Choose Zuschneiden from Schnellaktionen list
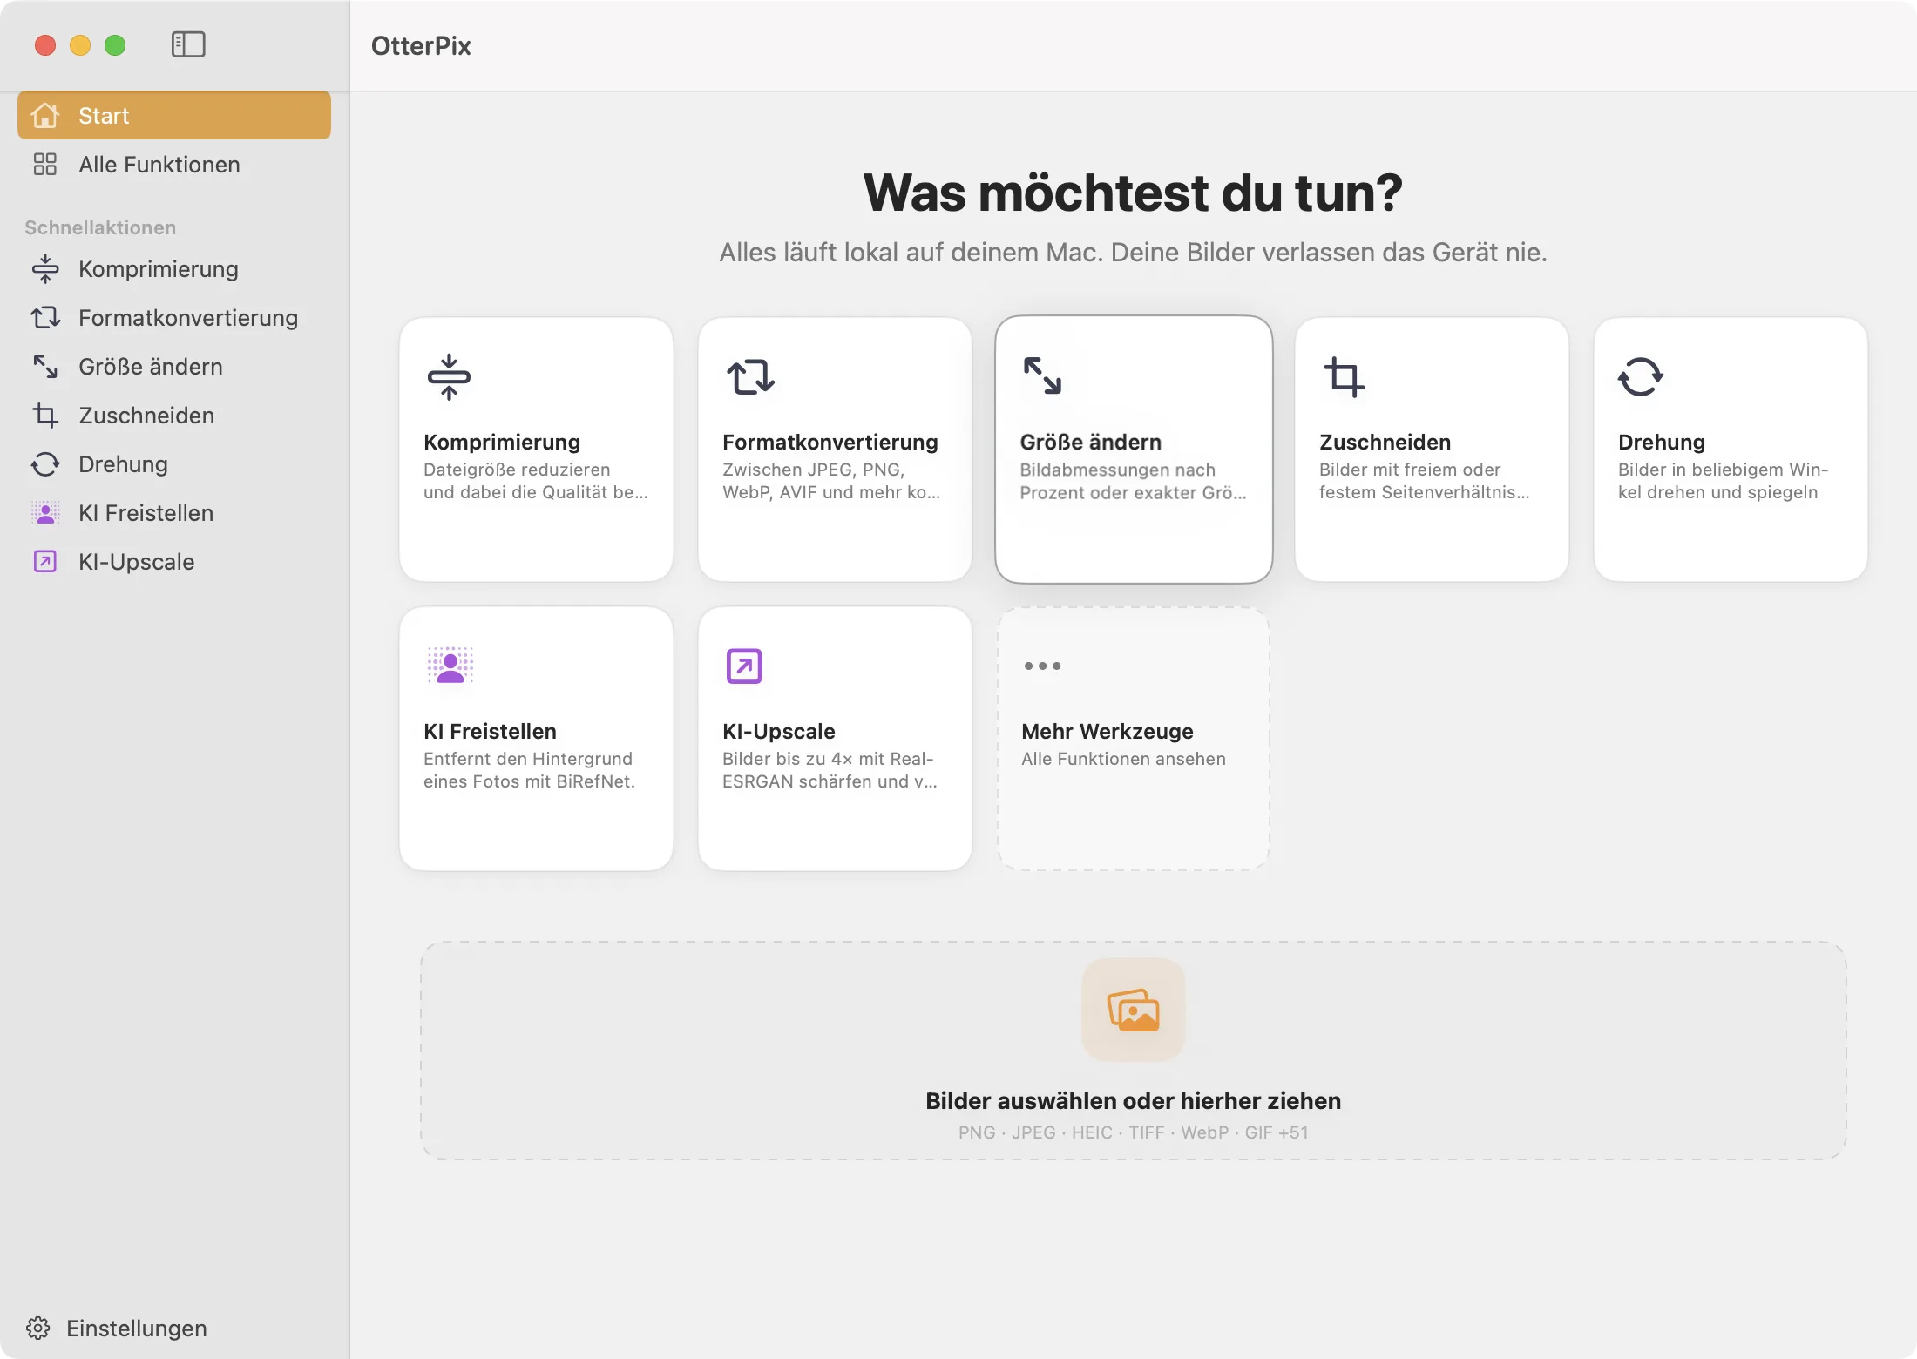 tap(174, 415)
